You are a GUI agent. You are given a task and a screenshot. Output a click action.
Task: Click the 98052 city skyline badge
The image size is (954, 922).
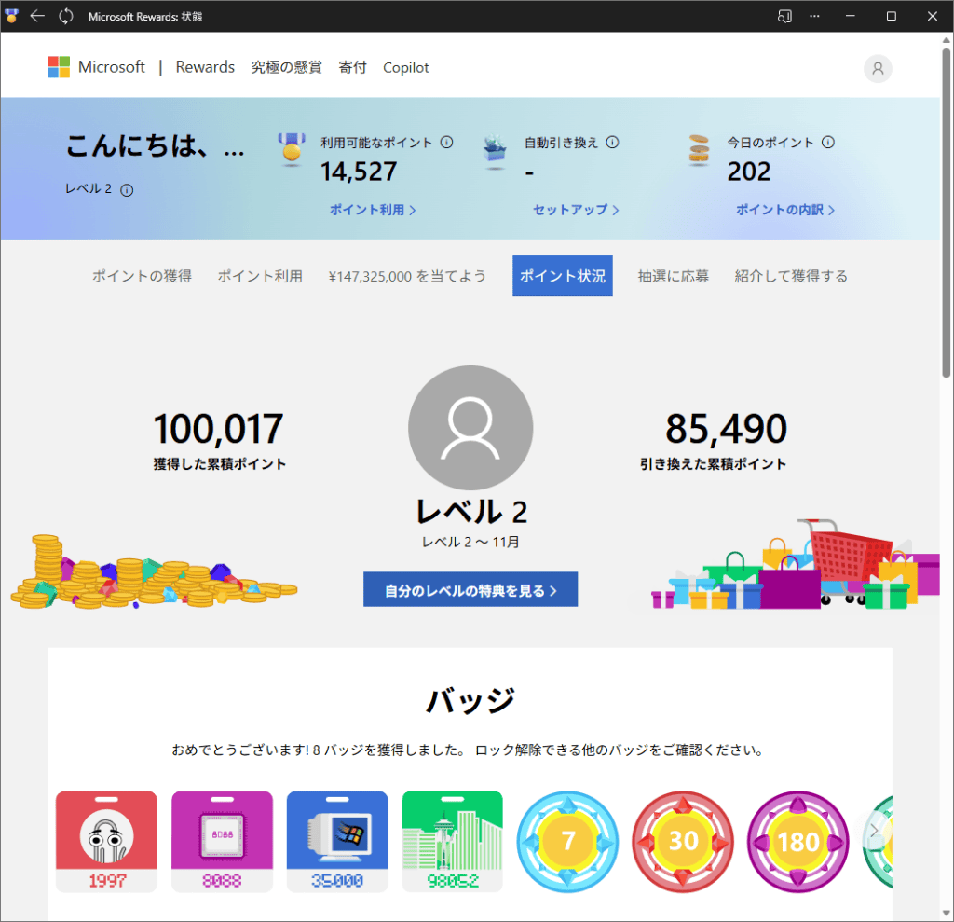click(452, 841)
